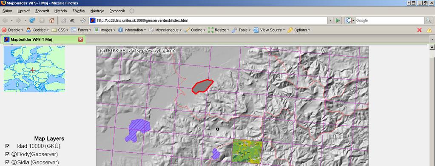The image size is (435, 166).
Task: Click the search magnifier icon beside the Google box
Action: pos(429,20)
